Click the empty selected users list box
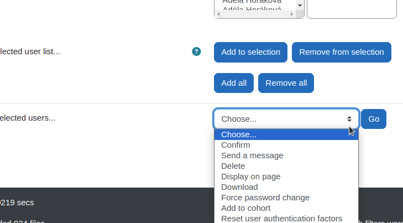The height and width of the screenshot is (223, 403). pos(352,8)
